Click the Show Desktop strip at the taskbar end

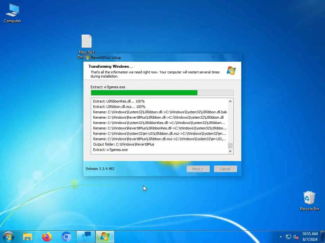tap(323, 237)
